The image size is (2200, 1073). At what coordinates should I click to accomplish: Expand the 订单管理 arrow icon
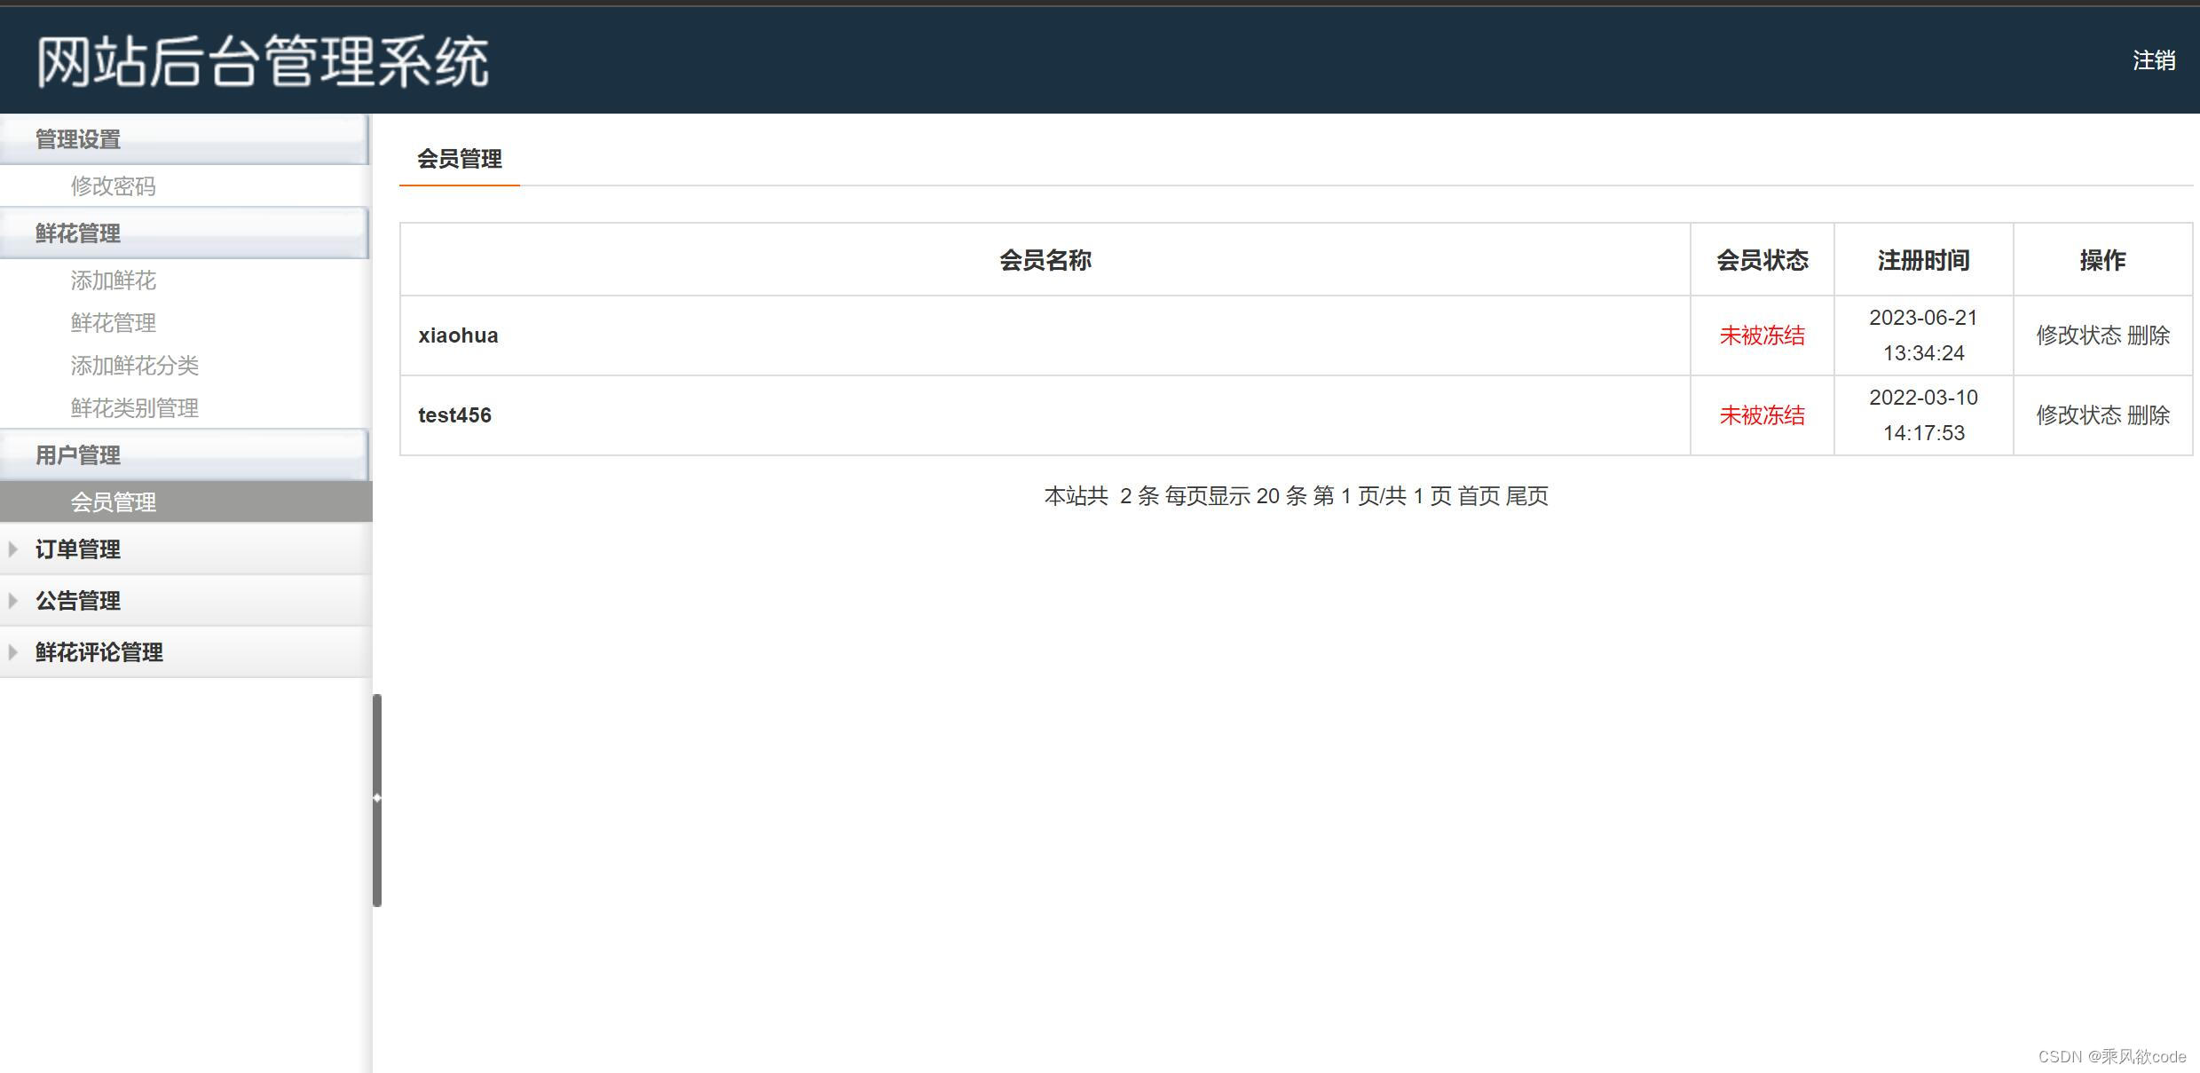click(12, 549)
